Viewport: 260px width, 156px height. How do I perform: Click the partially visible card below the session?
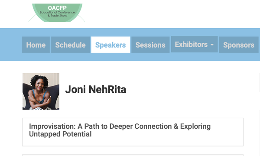coord(133,155)
